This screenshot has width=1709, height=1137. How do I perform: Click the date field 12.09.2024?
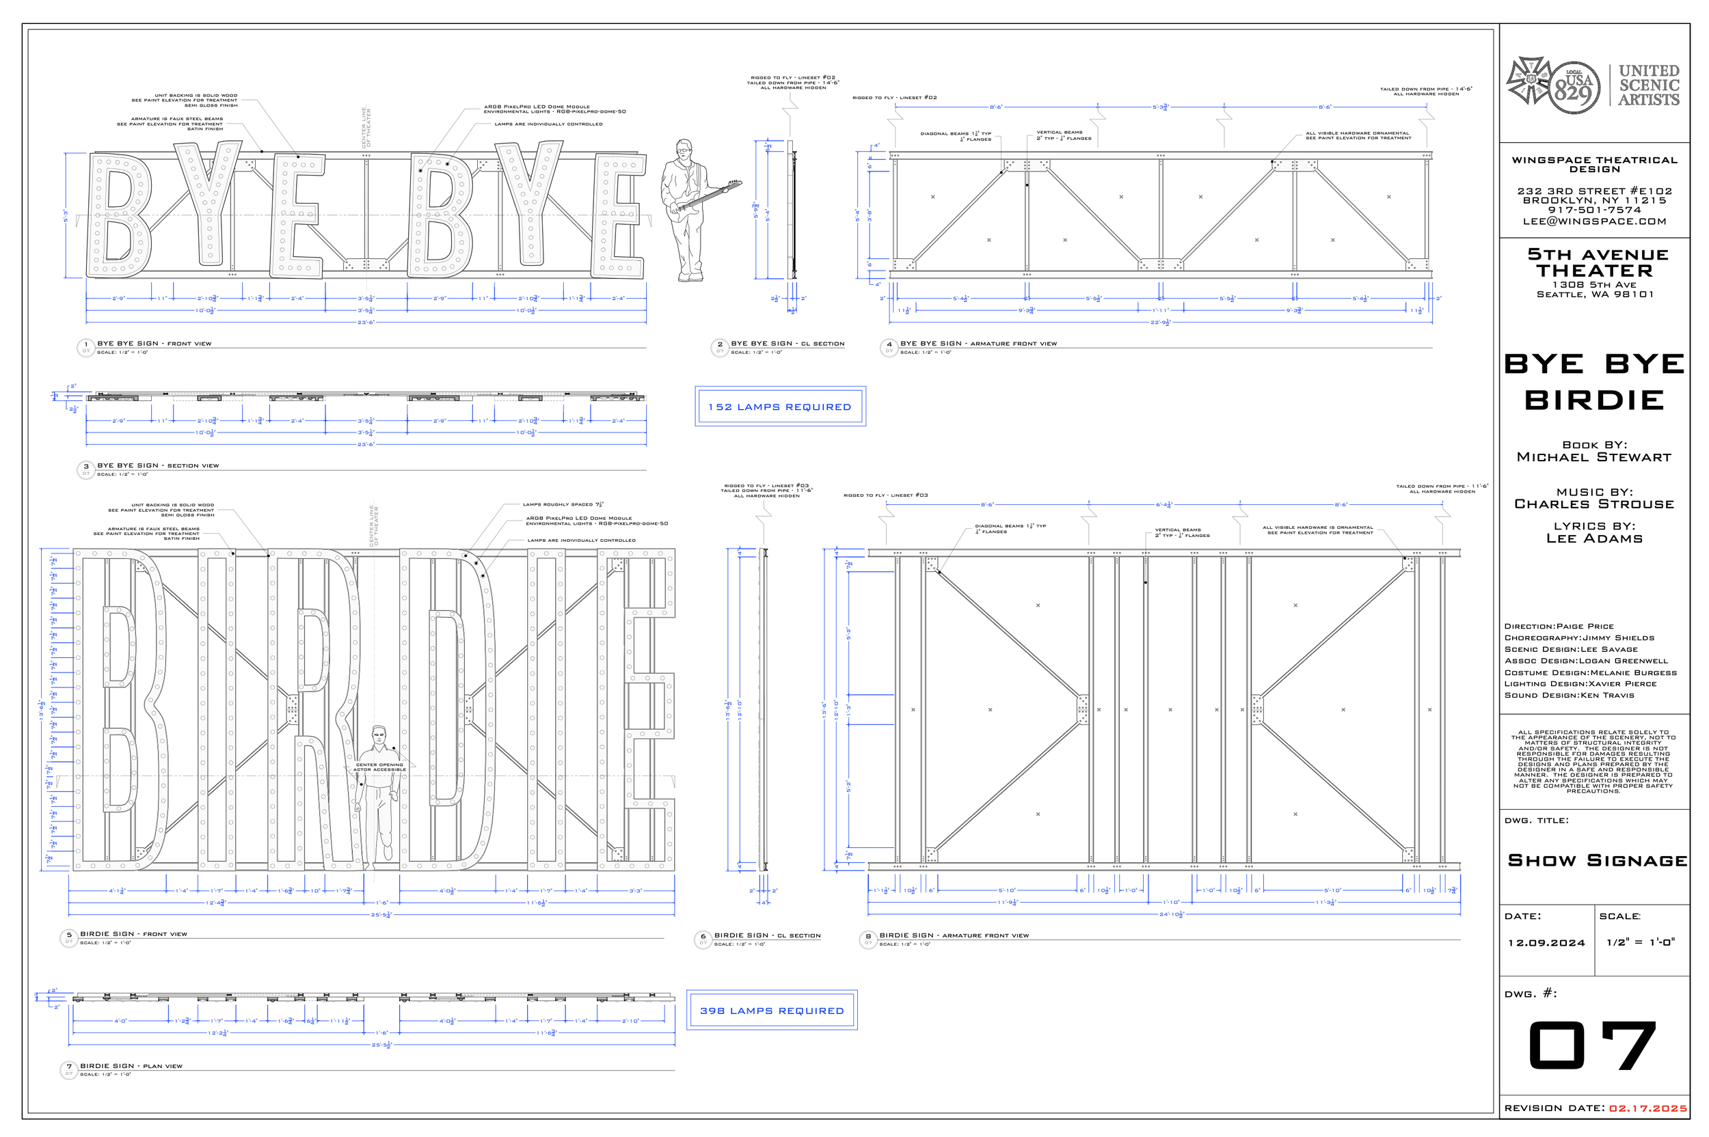[x=1546, y=943]
